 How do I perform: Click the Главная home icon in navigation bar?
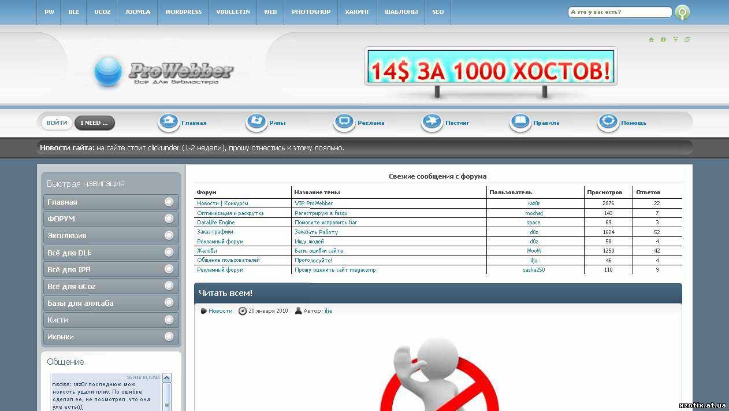pyautogui.click(x=169, y=123)
